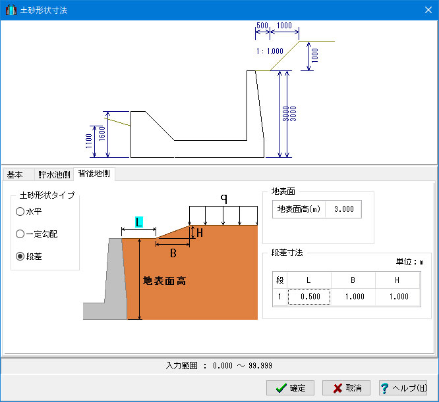This screenshot has width=439, height=402.
Task: Switch to the 基本 tab
Action: point(18,174)
